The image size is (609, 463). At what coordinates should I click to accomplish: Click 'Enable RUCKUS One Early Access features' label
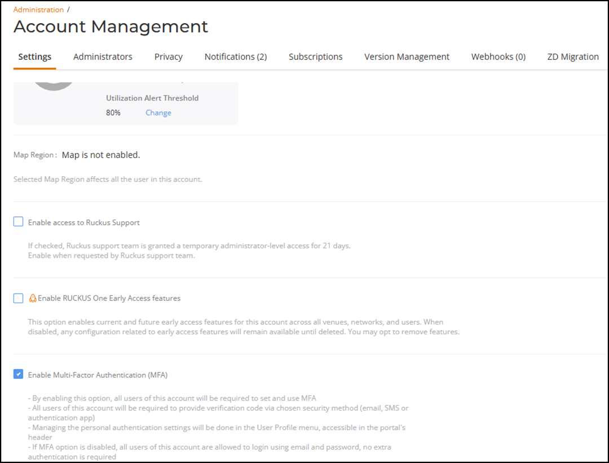click(109, 298)
